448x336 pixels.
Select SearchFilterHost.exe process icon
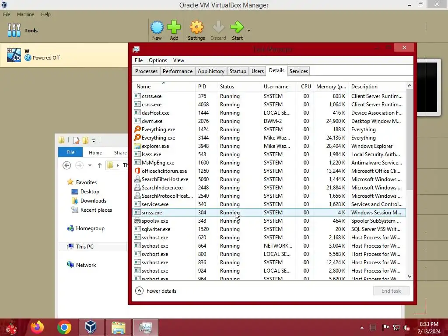(137, 179)
